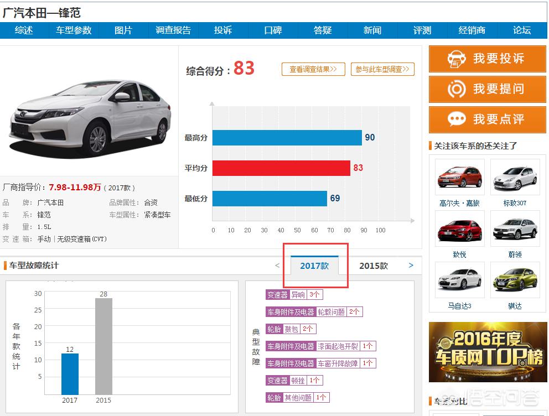Click the 广汽本田 brand value
549x416 pixels.
point(50,202)
